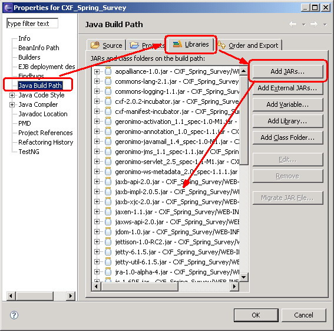Expand the aopalliance-1.0.jar entry
The height and width of the screenshot is (331, 334).
tap(97, 71)
